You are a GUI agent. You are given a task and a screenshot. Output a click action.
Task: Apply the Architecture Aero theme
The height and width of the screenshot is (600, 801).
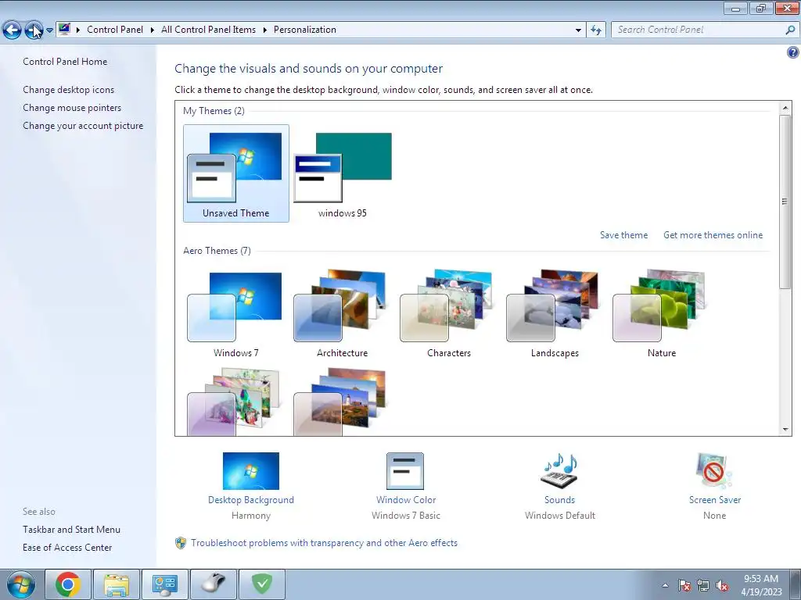(x=343, y=313)
